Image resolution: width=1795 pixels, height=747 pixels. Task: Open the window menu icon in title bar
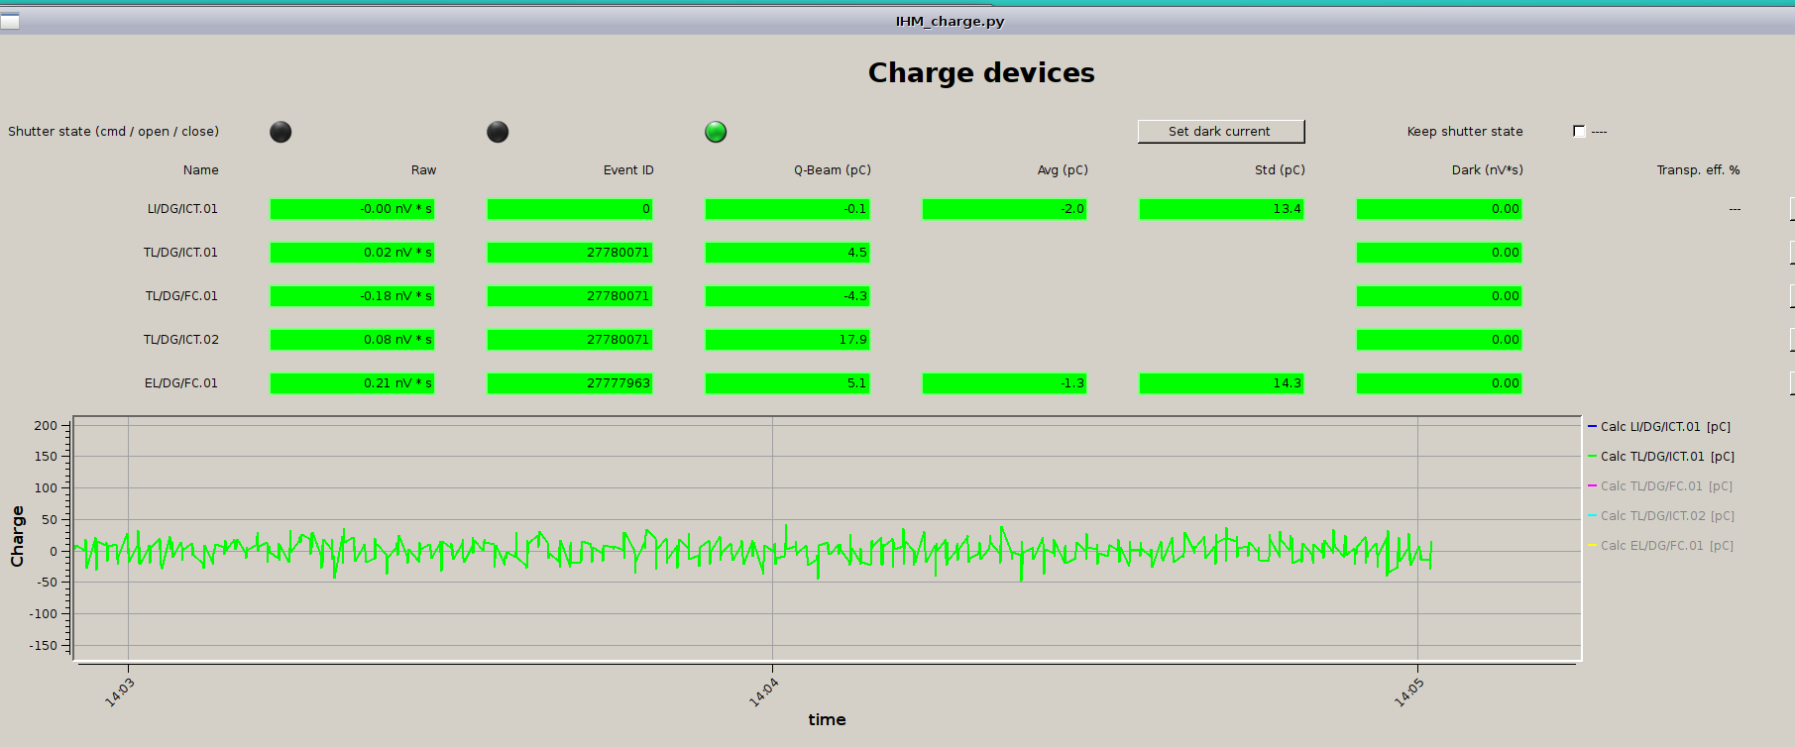point(10,21)
